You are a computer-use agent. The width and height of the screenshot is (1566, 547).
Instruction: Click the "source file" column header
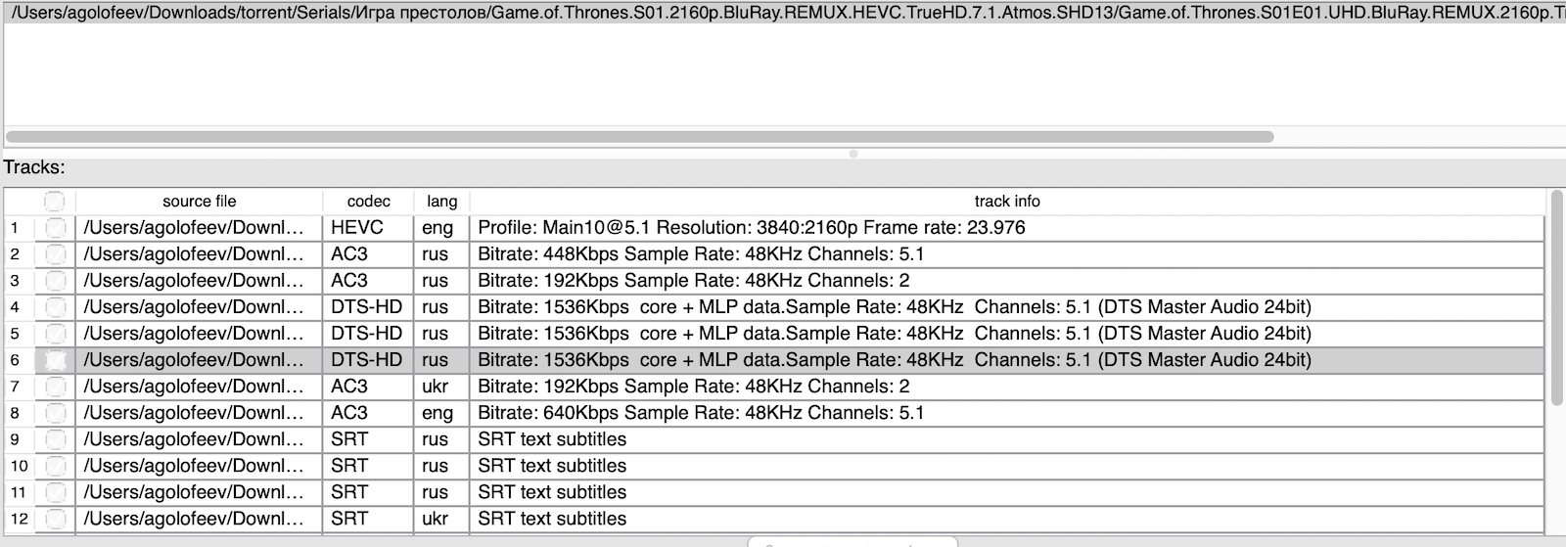[x=199, y=201]
